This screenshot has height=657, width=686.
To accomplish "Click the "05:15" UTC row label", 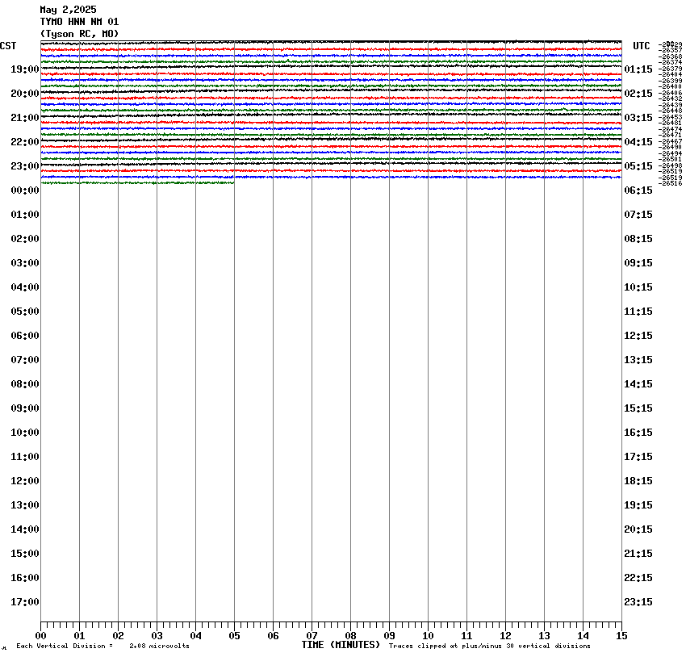I will [638, 166].
